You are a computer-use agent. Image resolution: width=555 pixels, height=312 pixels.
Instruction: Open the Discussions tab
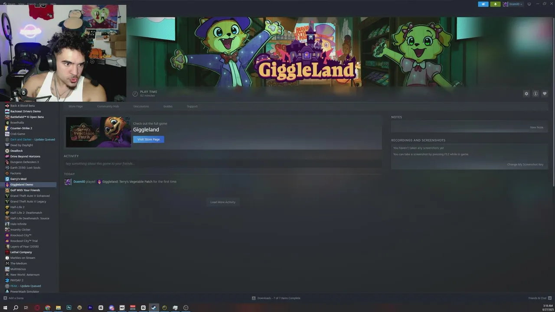141,106
